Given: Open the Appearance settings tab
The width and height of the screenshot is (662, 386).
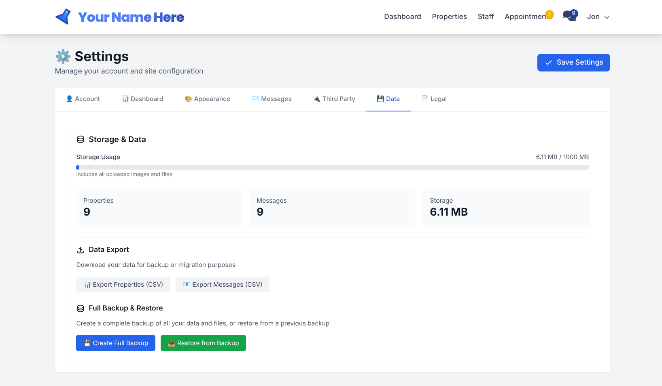Looking at the screenshot, I should click(x=207, y=99).
